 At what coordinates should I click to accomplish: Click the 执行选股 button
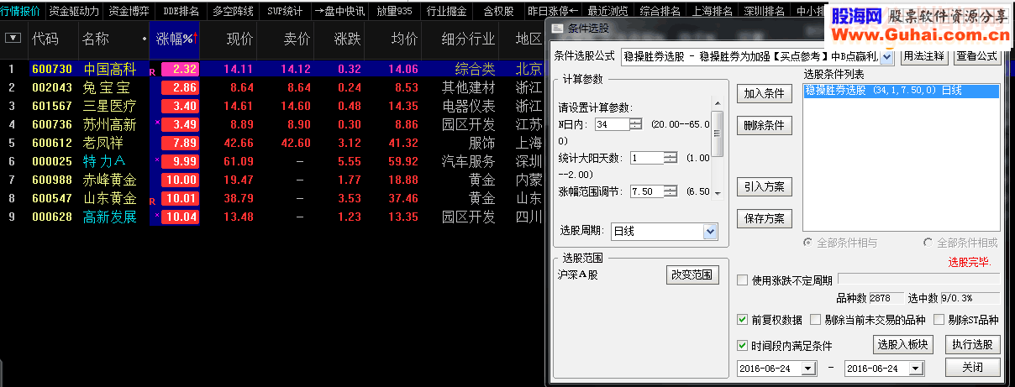tap(972, 344)
